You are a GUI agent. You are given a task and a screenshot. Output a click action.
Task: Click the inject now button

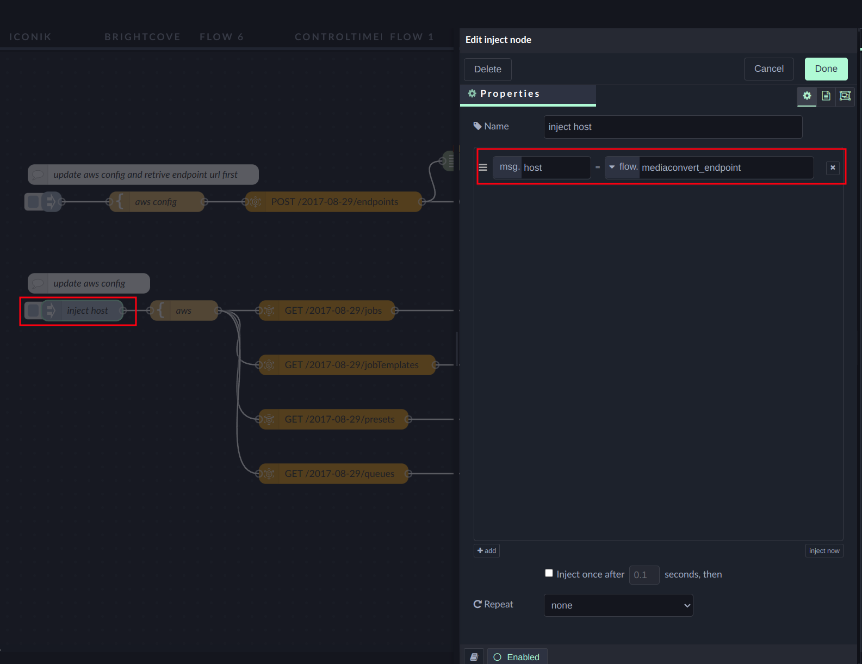coord(823,551)
